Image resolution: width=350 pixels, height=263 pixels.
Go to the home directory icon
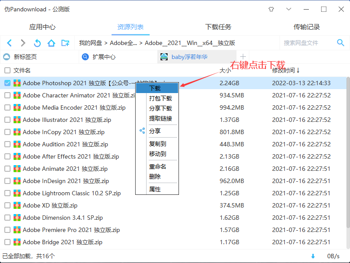coord(51,43)
